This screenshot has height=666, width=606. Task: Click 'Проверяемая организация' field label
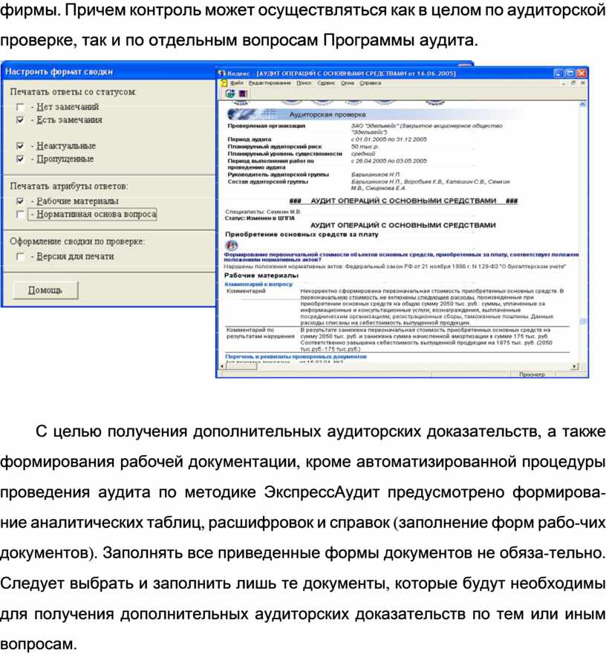coord(267,126)
